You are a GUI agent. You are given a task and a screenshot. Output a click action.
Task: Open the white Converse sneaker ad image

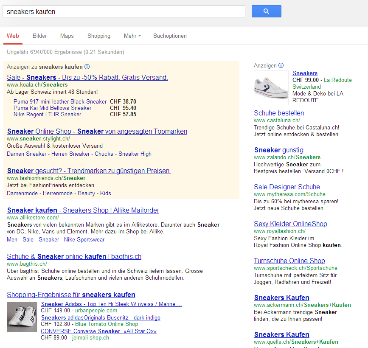(x=271, y=88)
